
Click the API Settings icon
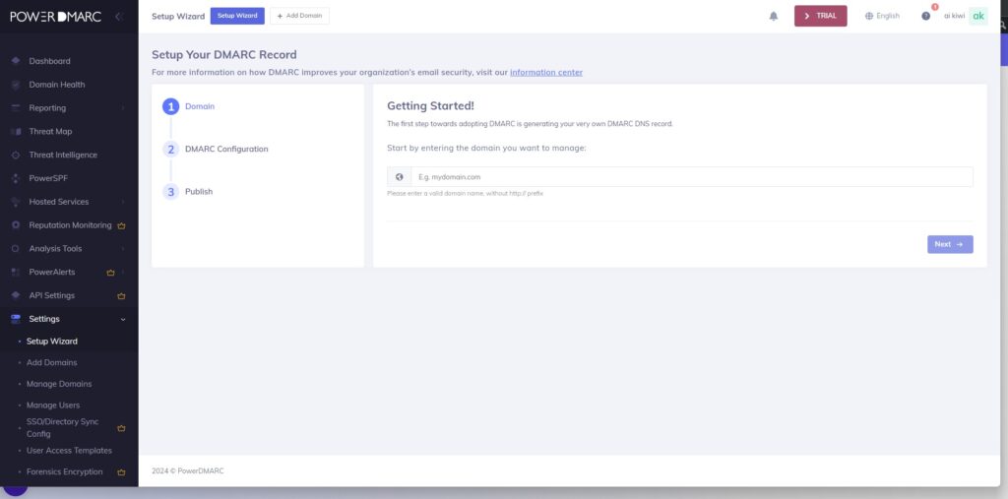tap(16, 295)
